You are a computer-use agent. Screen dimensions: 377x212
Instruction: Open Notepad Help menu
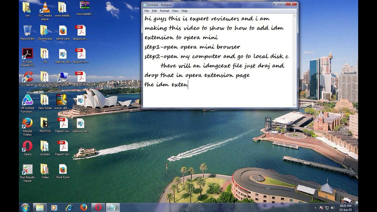pyautogui.click(x=184, y=11)
